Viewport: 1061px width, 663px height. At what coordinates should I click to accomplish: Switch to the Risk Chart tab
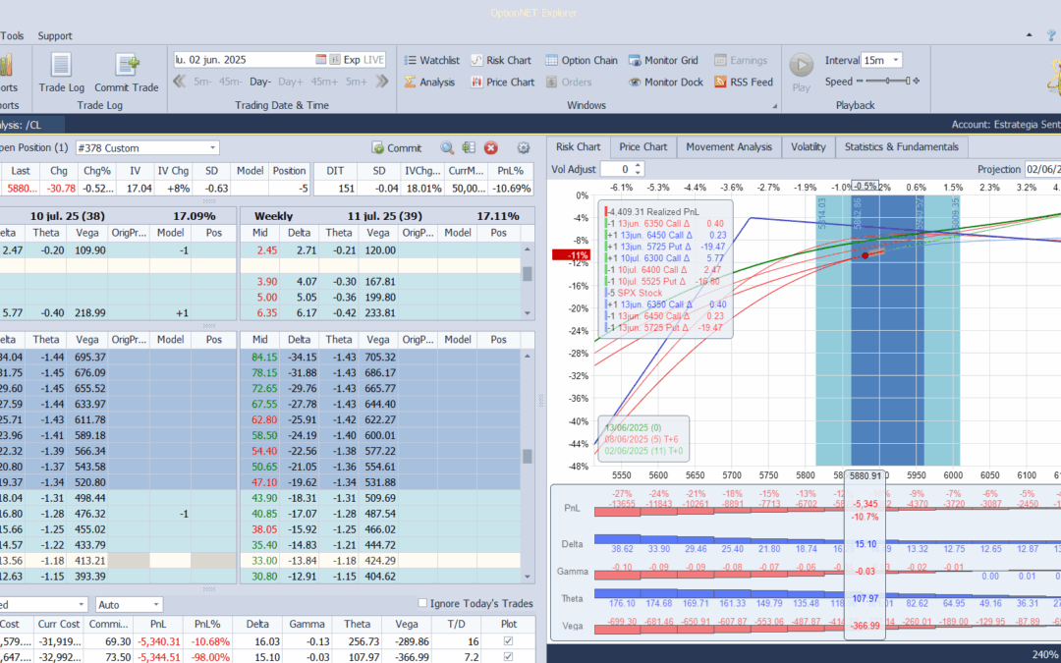578,146
